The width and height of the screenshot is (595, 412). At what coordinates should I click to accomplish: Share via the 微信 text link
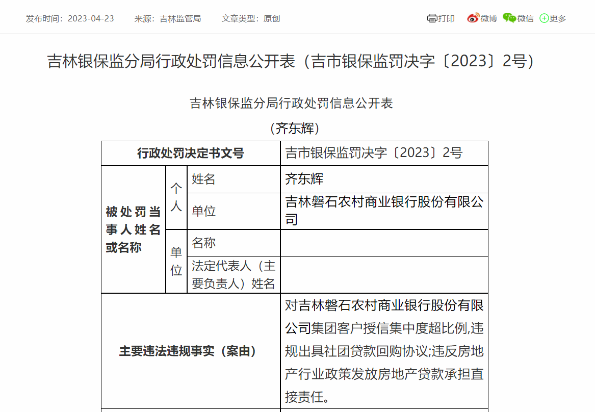526,18
